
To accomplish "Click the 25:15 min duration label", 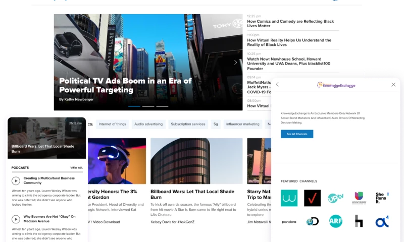I will click(75, 123).
